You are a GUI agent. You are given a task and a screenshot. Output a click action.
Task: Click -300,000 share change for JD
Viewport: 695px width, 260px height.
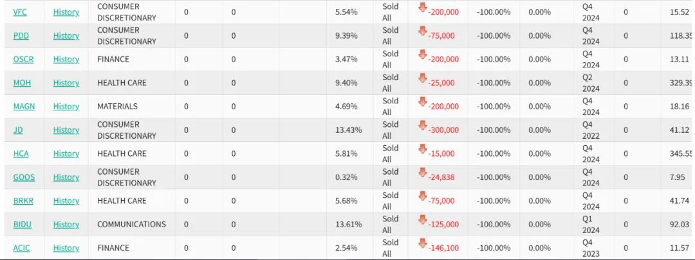pos(443,130)
